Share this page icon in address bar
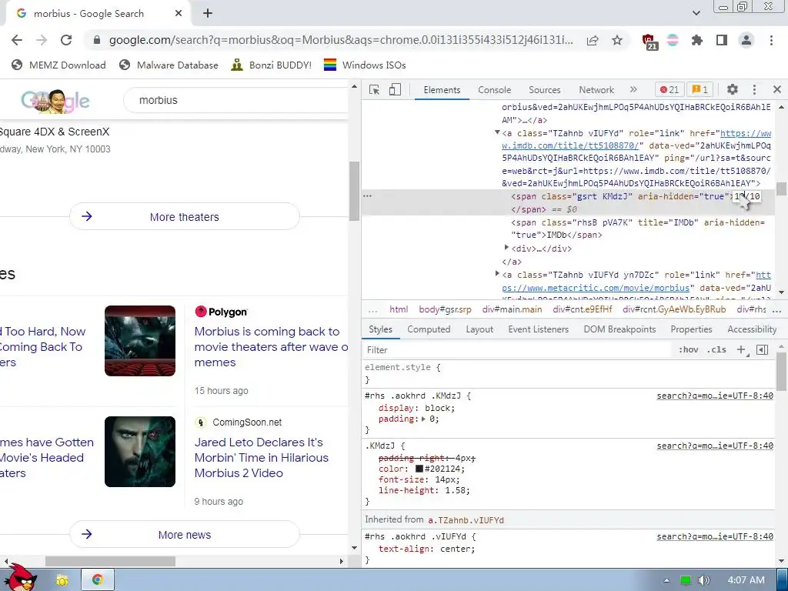The width and height of the screenshot is (788, 591). click(593, 40)
